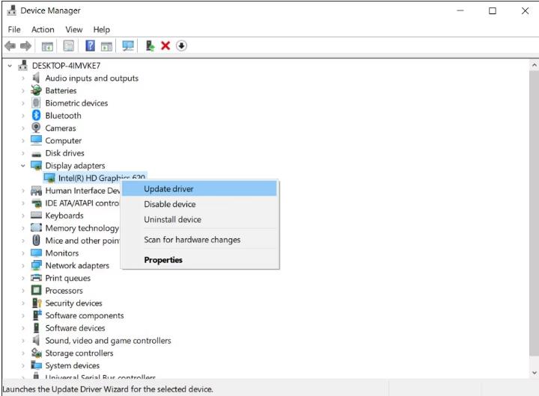
Task: Click the Show/Hide Console Tree toolbar icon
Action: [x=47, y=46]
